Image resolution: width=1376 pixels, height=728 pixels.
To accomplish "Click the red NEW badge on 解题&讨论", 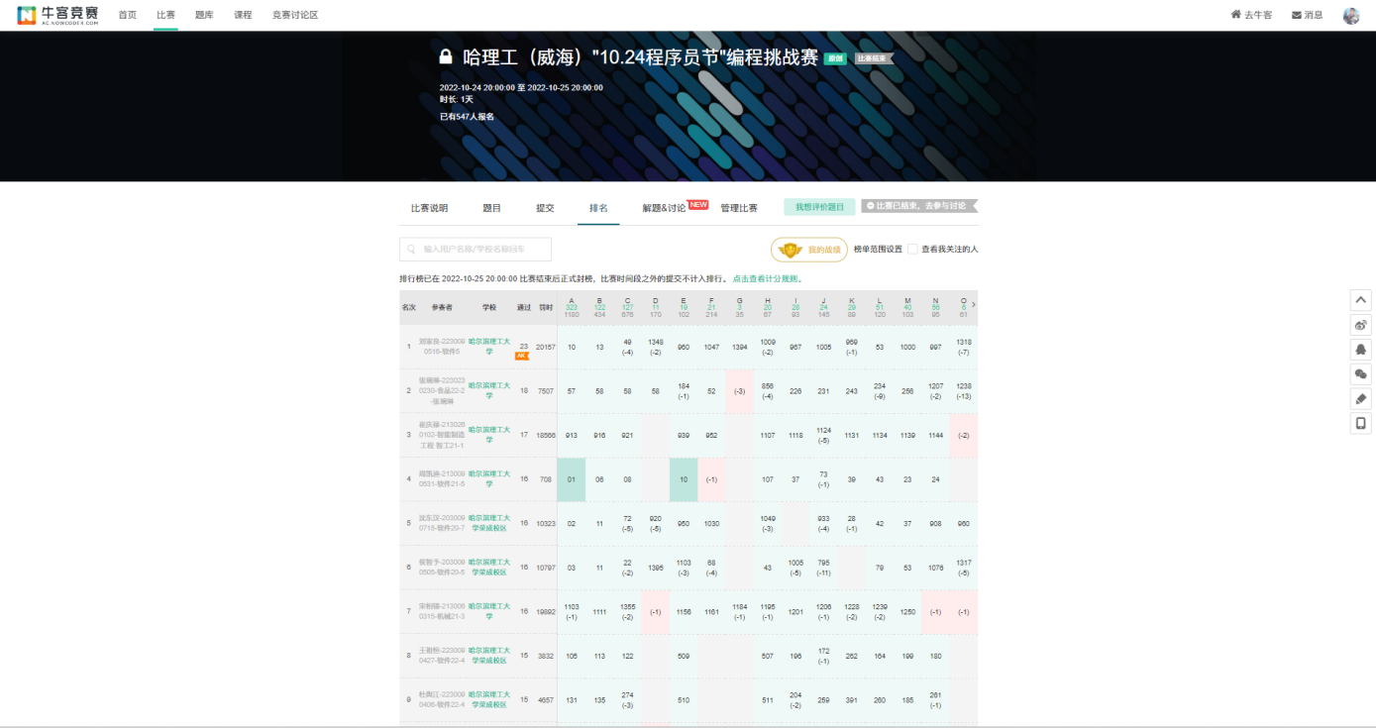I will (x=698, y=205).
